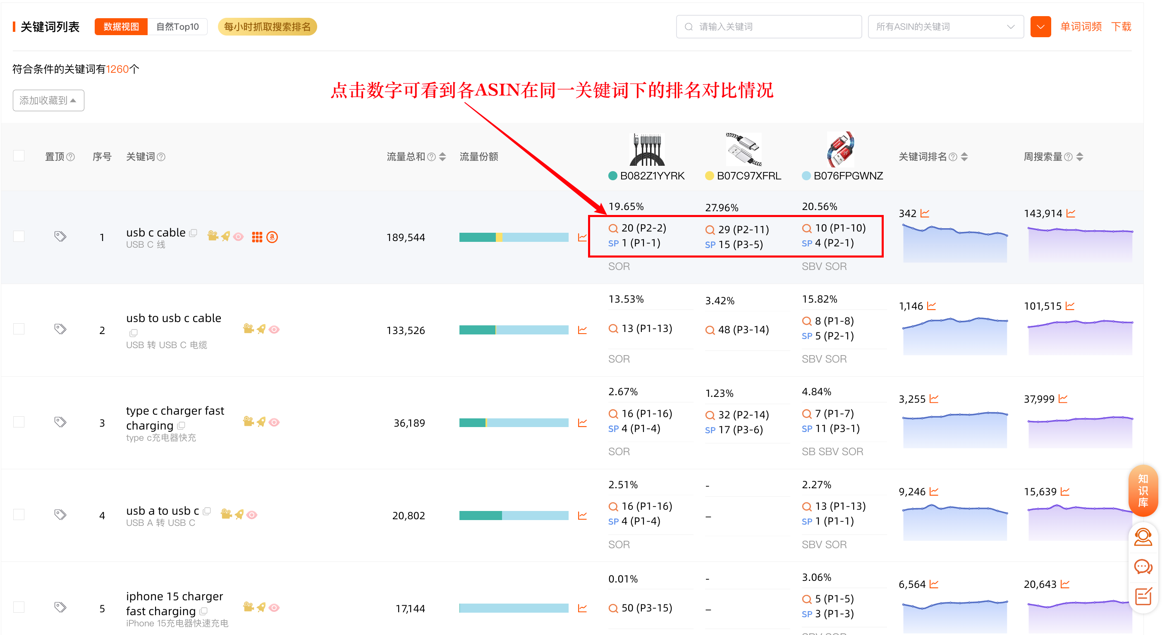The image size is (1167, 635).
Task: Sort by 周搜索量 column arrows
Action: [x=1080, y=157]
